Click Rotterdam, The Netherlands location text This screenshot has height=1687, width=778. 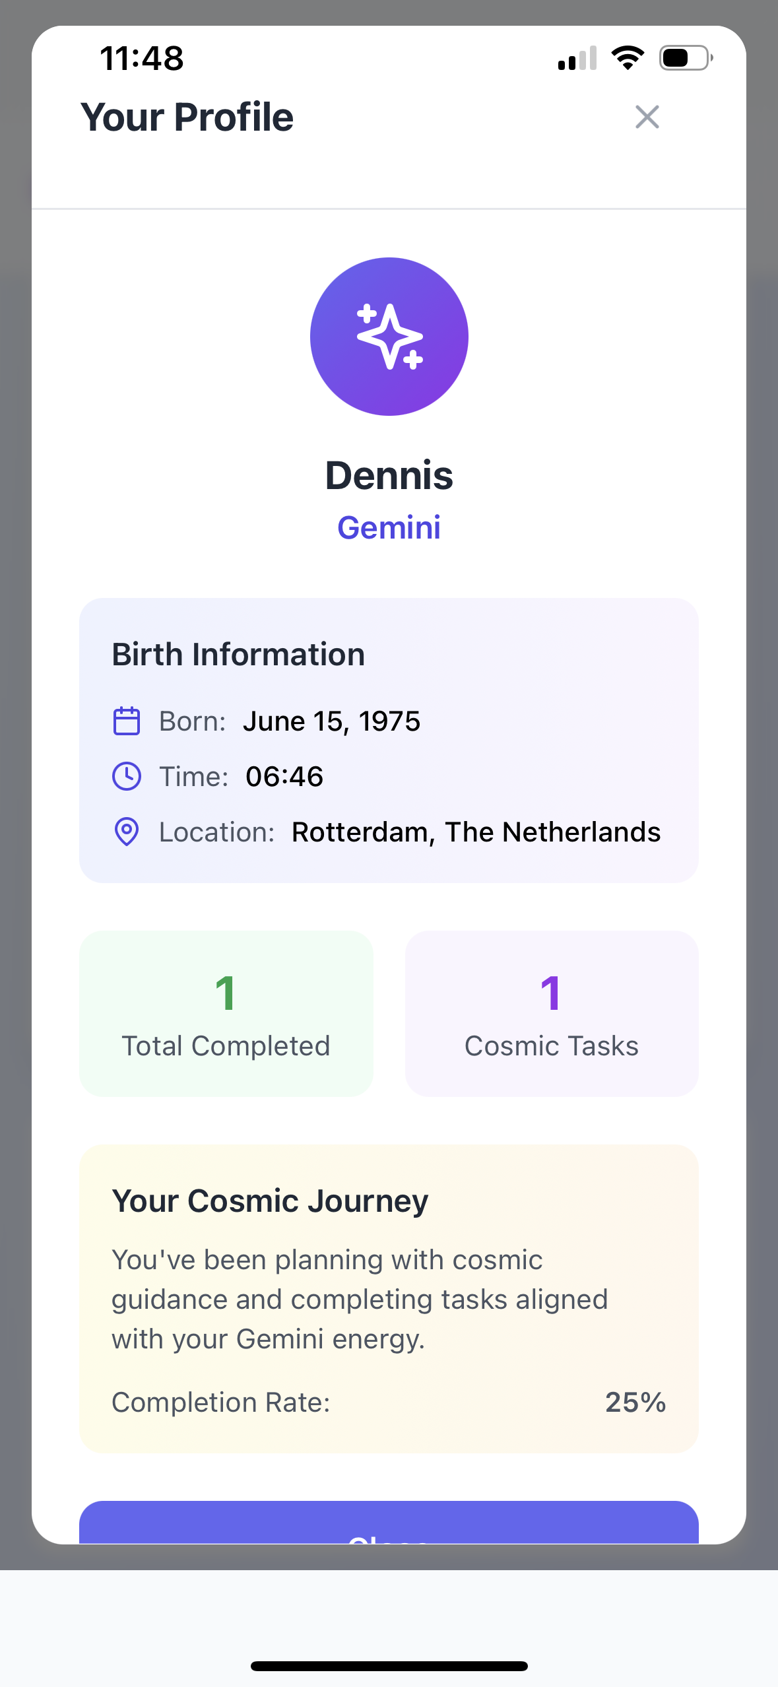[476, 832]
